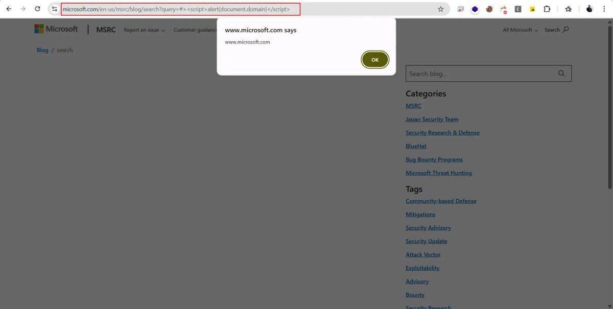613x309 pixels.
Task: Expand the Report an issue dropdown
Action: tap(144, 30)
